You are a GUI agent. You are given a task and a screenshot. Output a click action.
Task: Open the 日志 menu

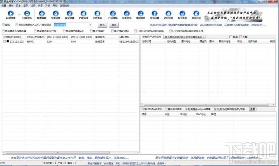pos(18,5)
